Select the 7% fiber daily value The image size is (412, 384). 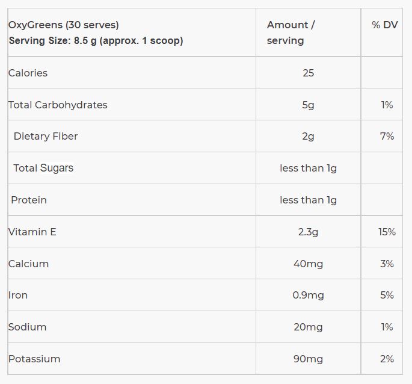pyautogui.click(x=387, y=136)
